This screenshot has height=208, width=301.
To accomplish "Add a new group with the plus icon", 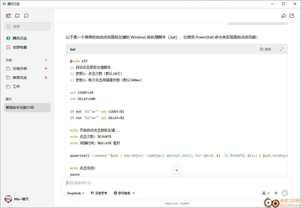I will pos(46,60).
